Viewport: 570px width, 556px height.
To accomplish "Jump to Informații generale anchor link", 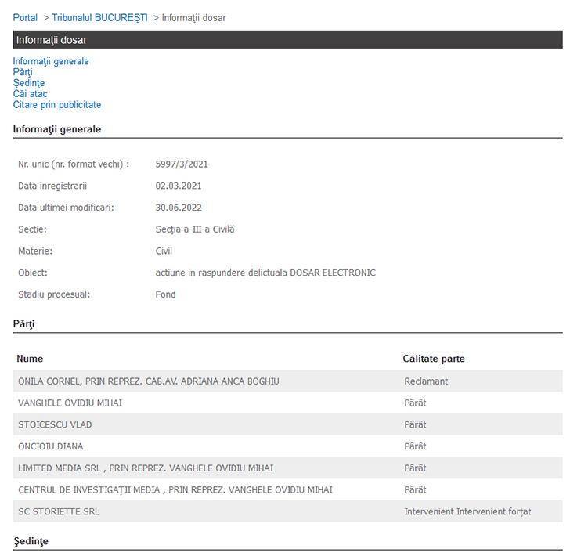I will (51, 61).
